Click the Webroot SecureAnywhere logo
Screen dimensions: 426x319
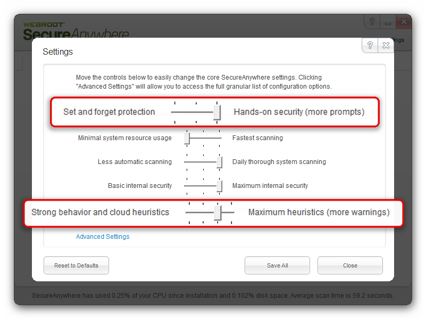[76, 31]
